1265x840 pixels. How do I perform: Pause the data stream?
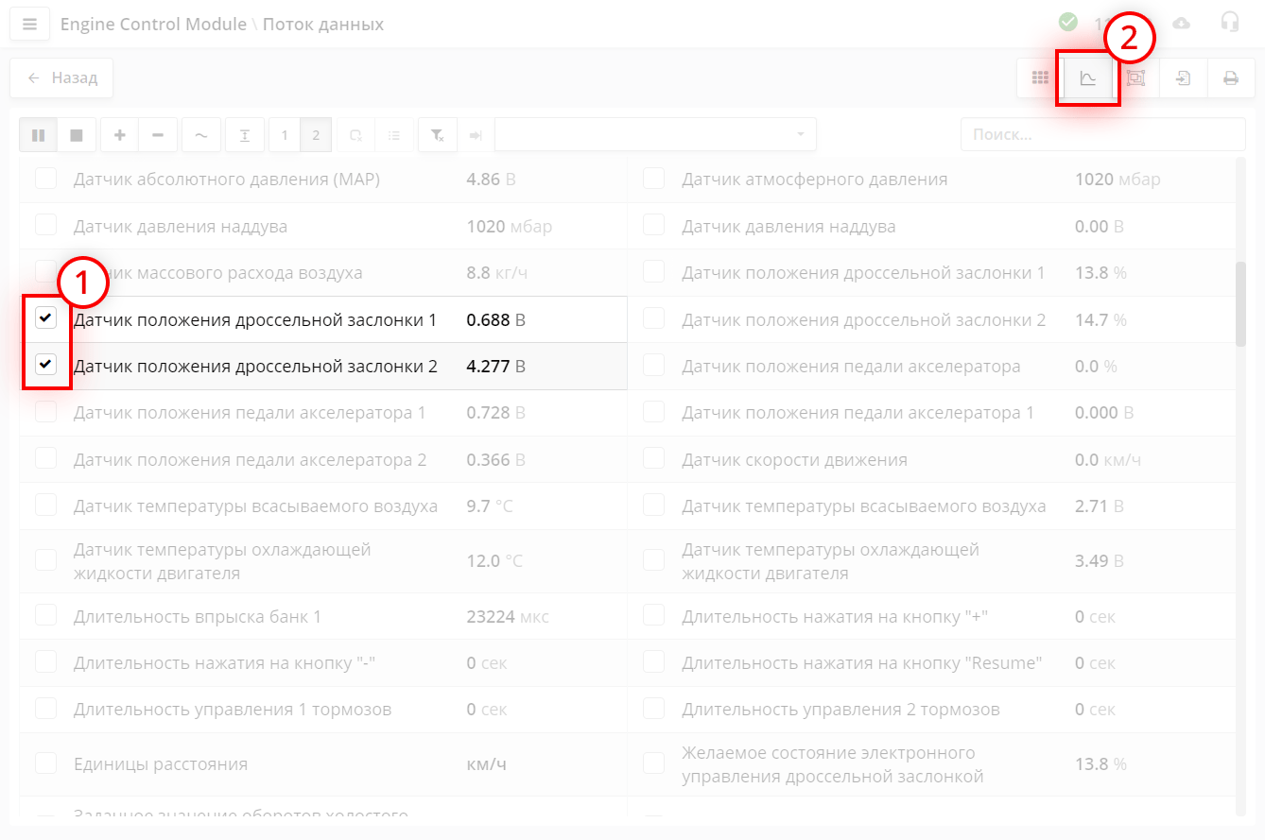pyautogui.click(x=39, y=135)
